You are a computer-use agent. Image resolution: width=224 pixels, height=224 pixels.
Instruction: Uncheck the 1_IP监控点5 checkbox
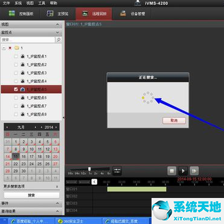pos(16,89)
